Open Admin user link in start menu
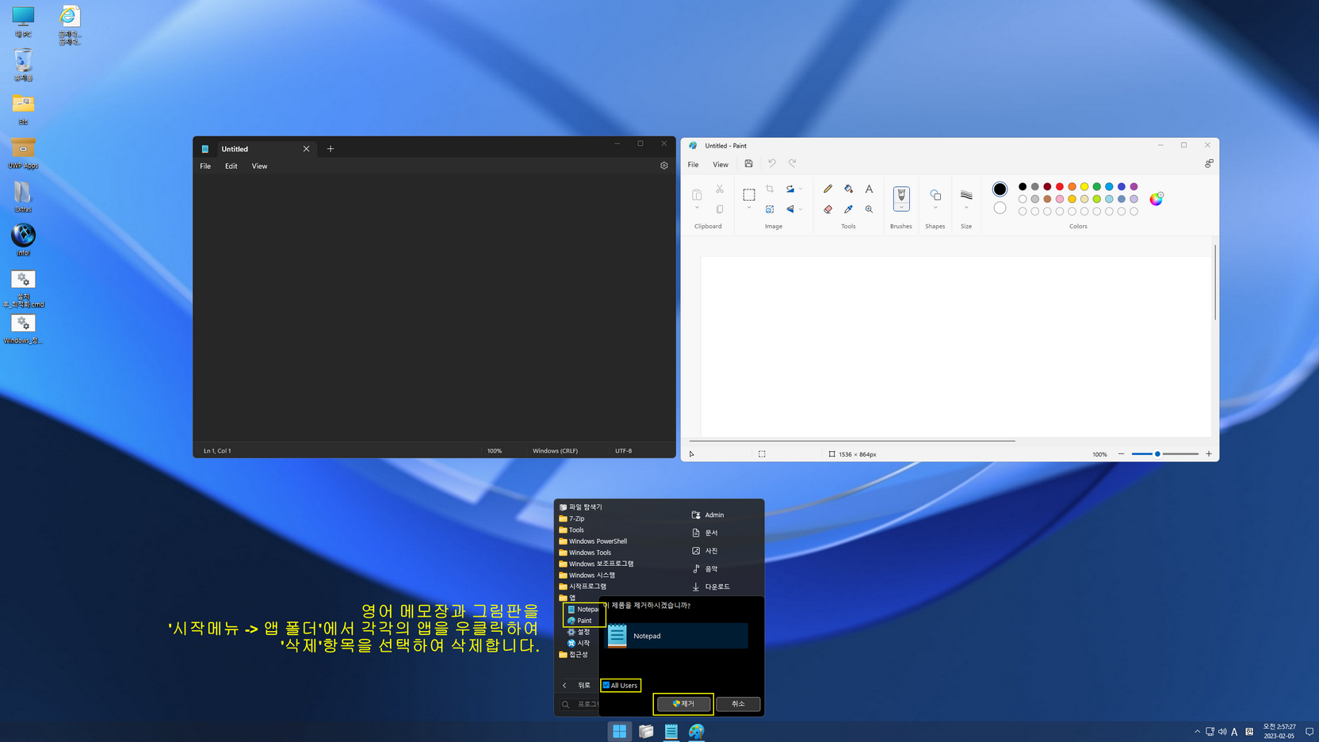1319x742 pixels. (708, 515)
